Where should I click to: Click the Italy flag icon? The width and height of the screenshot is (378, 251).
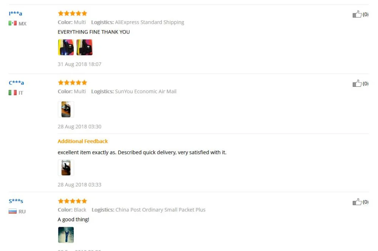[12, 92]
